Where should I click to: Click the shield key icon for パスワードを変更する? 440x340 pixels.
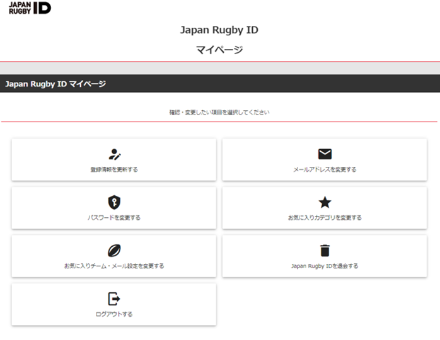pos(114,202)
